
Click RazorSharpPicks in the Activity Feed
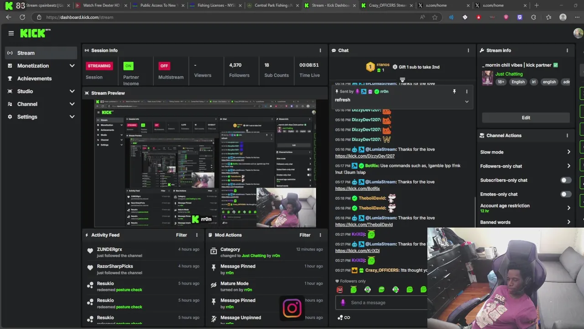(115, 266)
